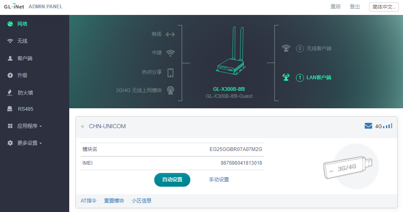Click the 重启 reboot link
Image resolution: width=403 pixels, height=212 pixels.
(335, 7)
